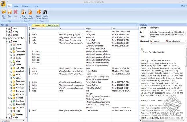Click the Load Scan Info icon
187x122 pixels.
(x=31, y=12)
